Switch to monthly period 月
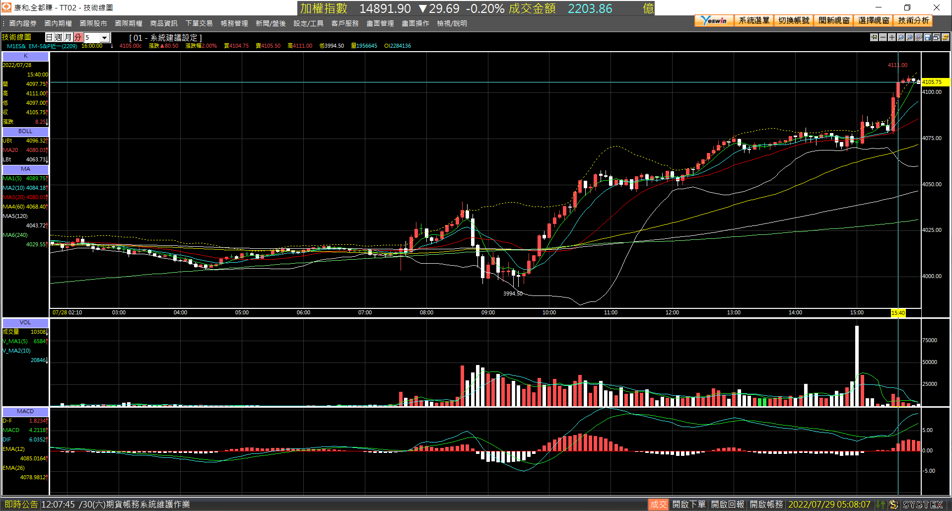952x511 pixels. (68, 37)
